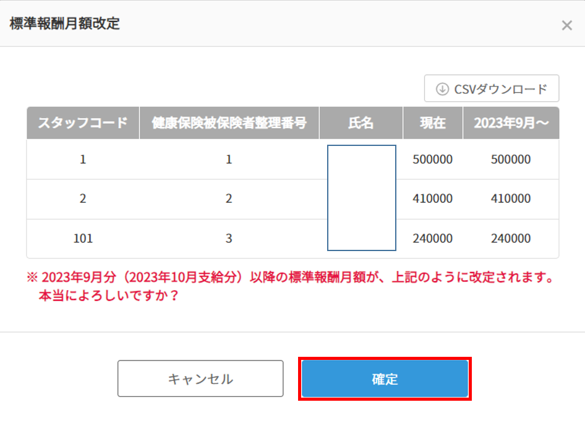Viewport: 585px width, 423px height.
Task: Click the download icon in the CSV button
Action: point(442,89)
